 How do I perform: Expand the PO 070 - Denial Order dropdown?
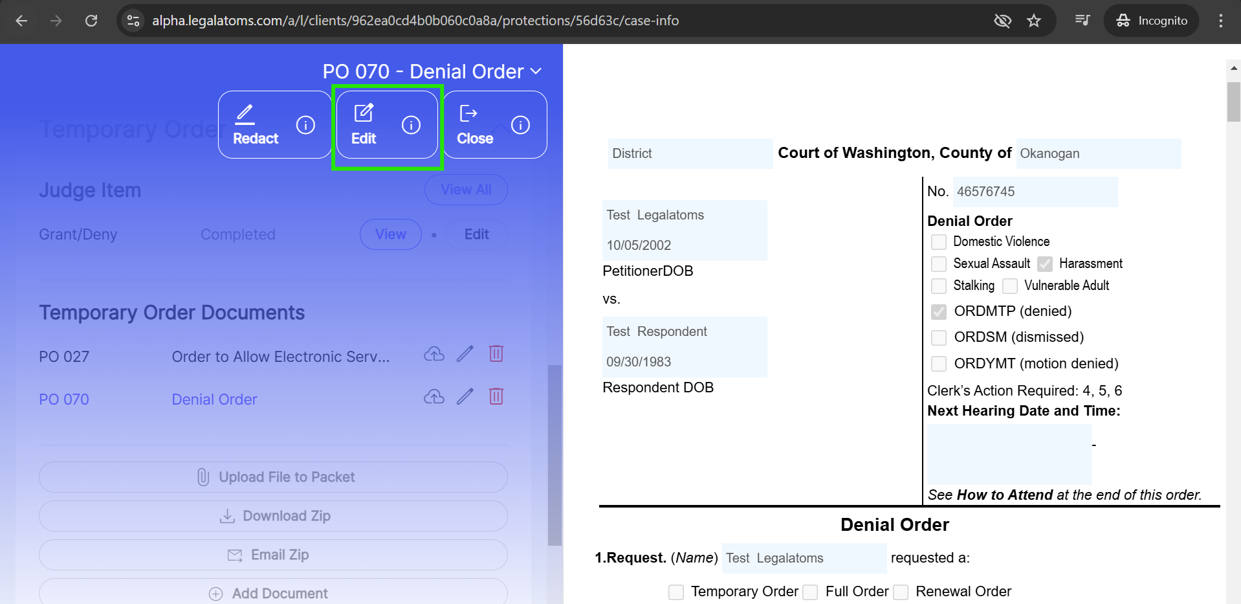[432, 71]
